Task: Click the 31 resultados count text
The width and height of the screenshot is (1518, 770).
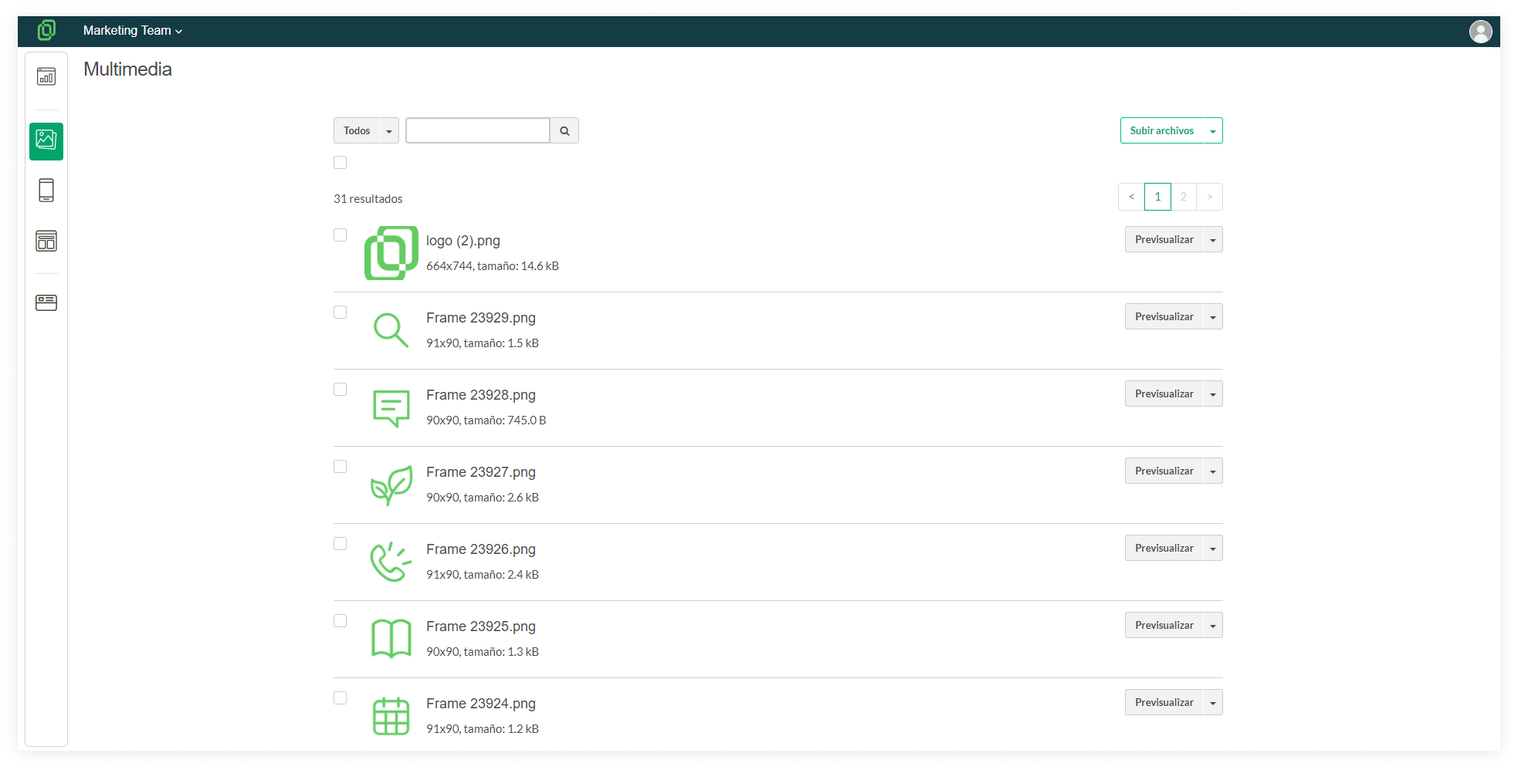Action: 368,199
